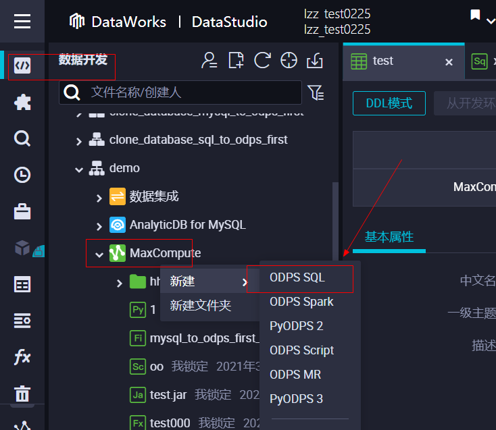
Task: Open the briefcase manual workflow sidebar icon
Action: click(22, 211)
